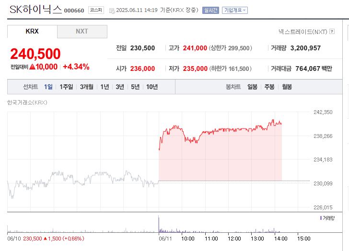349x251 pixels.
Task: Click the 거래량 volume legend marker
Action: [321, 218]
